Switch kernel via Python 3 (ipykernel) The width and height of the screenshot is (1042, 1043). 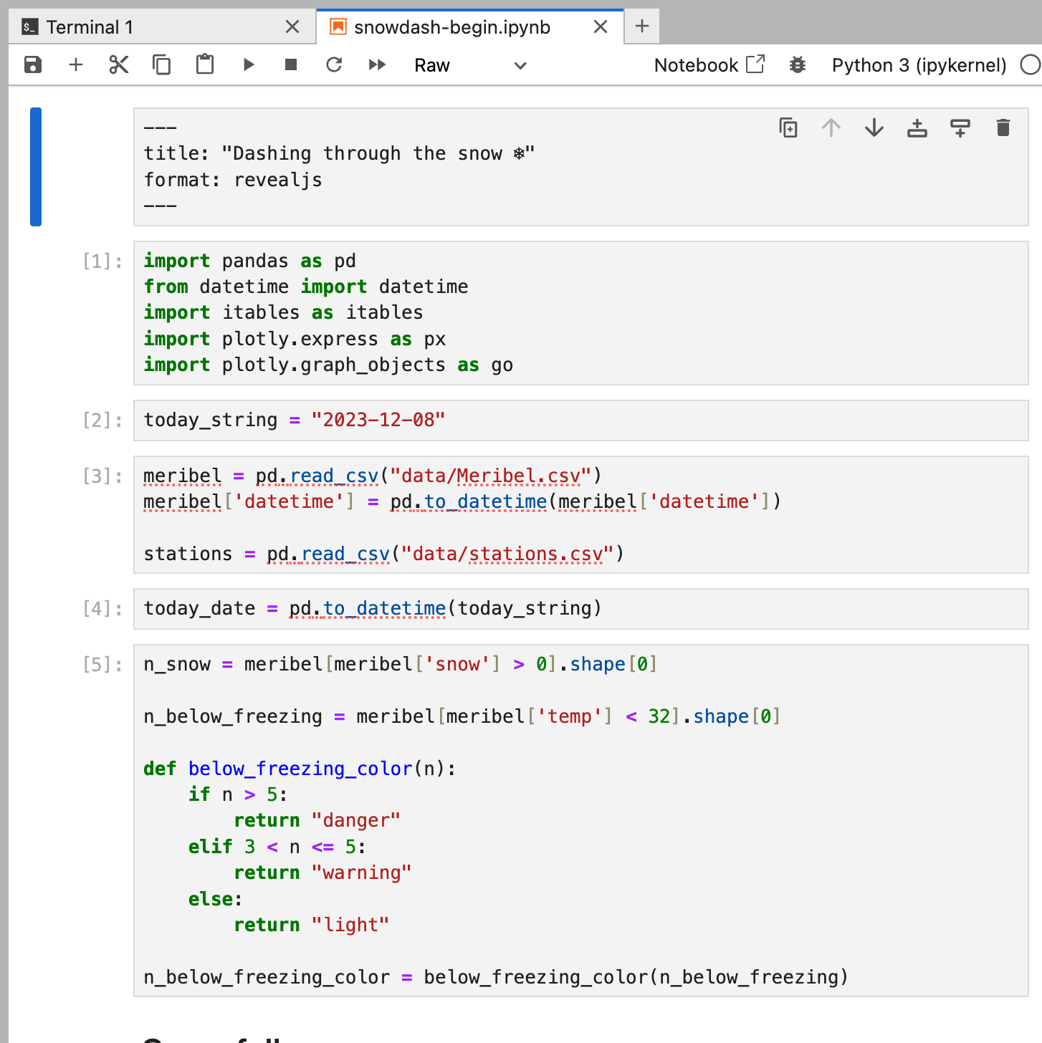pos(919,65)
